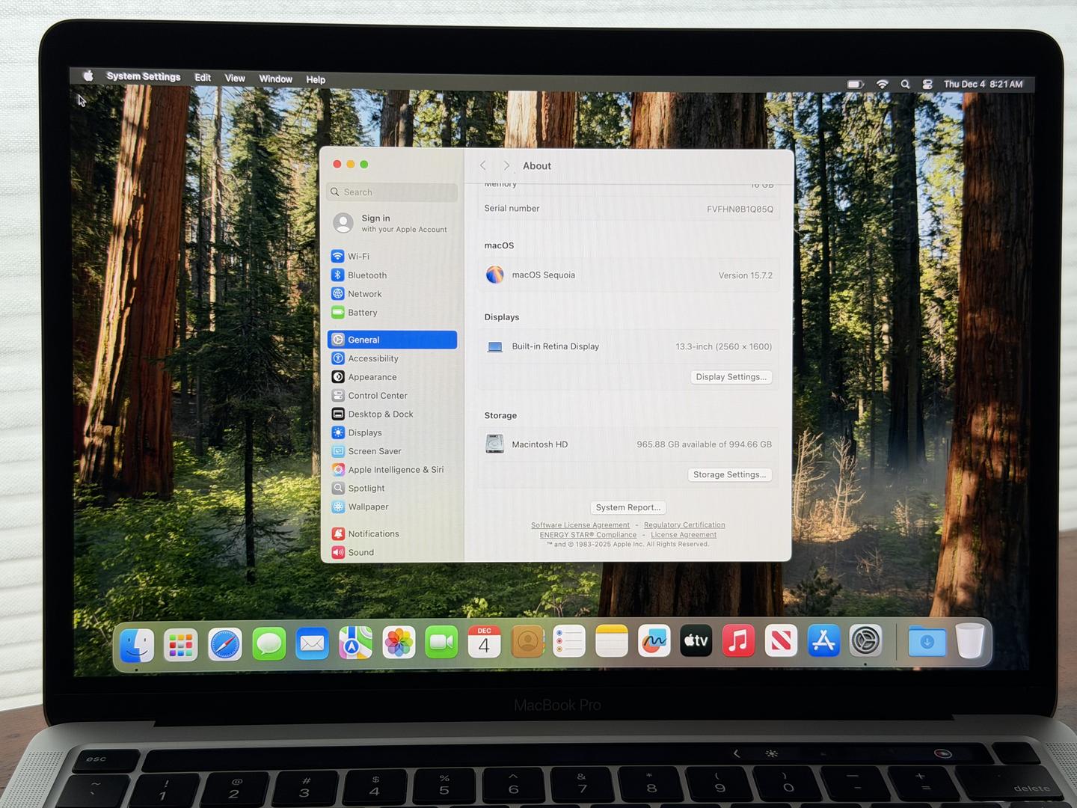This screenshot has width=1077, height=808.
Task: Open Software License Agreement link
Action: (580, 525)
